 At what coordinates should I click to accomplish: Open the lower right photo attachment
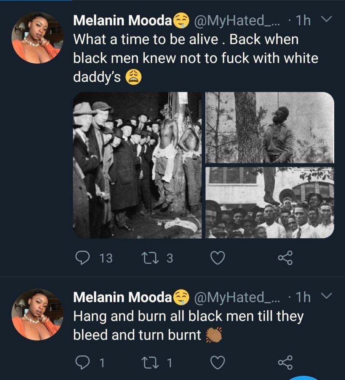pos(270,203)
